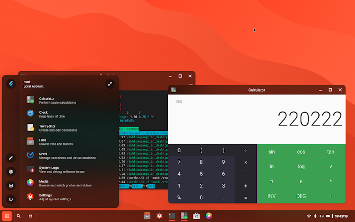Expand launcher to fullscreen with arrow icon
Viewport: 355px width, 222px height.
tap(110, 84)
